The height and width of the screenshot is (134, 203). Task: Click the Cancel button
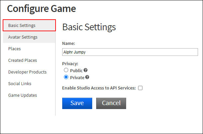coord(111,103)
